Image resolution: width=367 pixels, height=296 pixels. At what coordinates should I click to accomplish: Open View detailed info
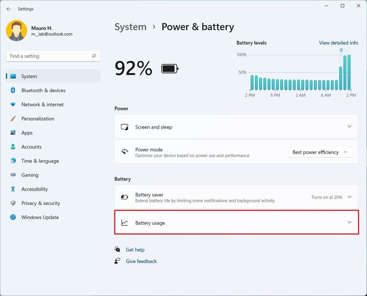click(x=338, y=43)
